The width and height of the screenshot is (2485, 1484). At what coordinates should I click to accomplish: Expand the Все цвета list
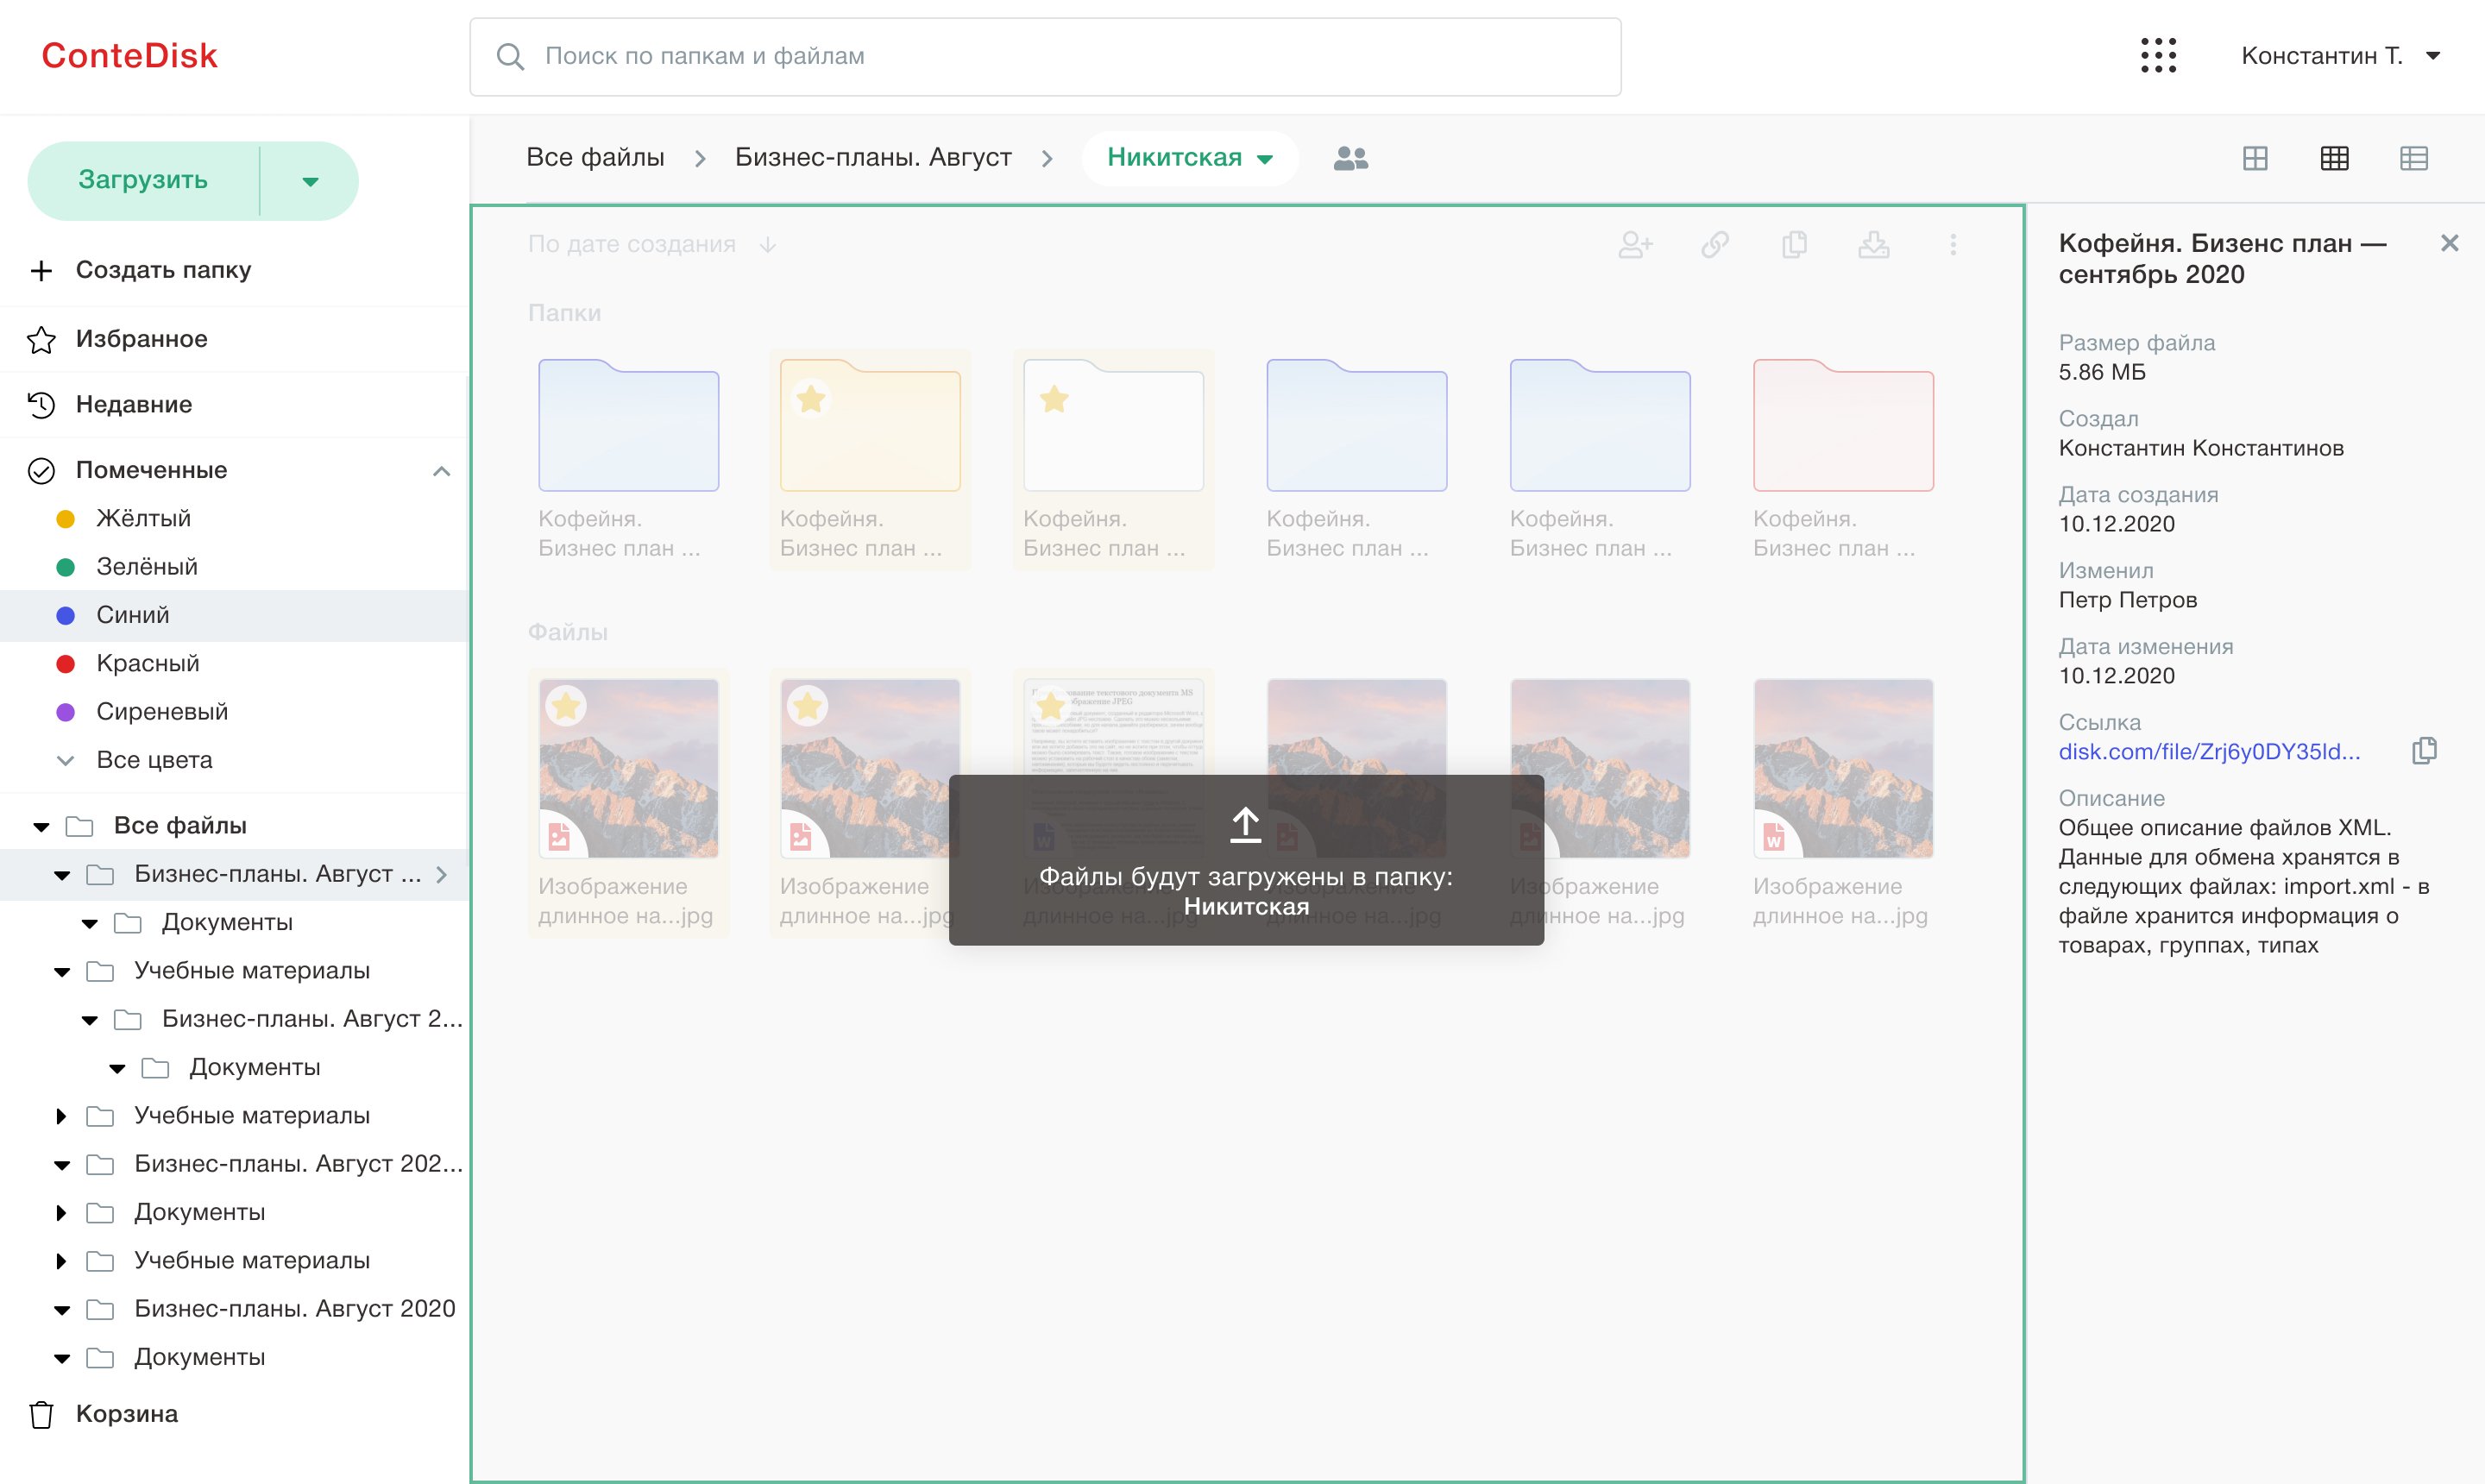pyautogui.click(x=153, y=760)
